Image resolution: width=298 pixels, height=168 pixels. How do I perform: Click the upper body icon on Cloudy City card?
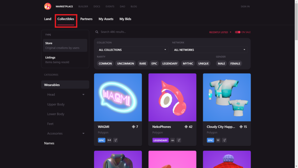coord(218,140)
